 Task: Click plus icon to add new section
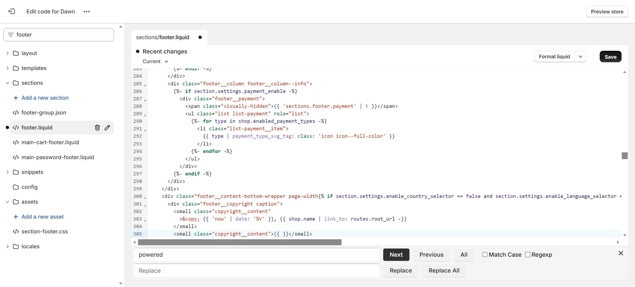pos(16,98)
